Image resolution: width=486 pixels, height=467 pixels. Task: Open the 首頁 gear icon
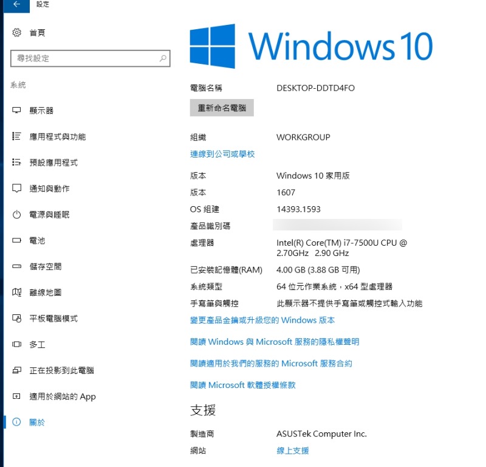[x=17, y=33]
